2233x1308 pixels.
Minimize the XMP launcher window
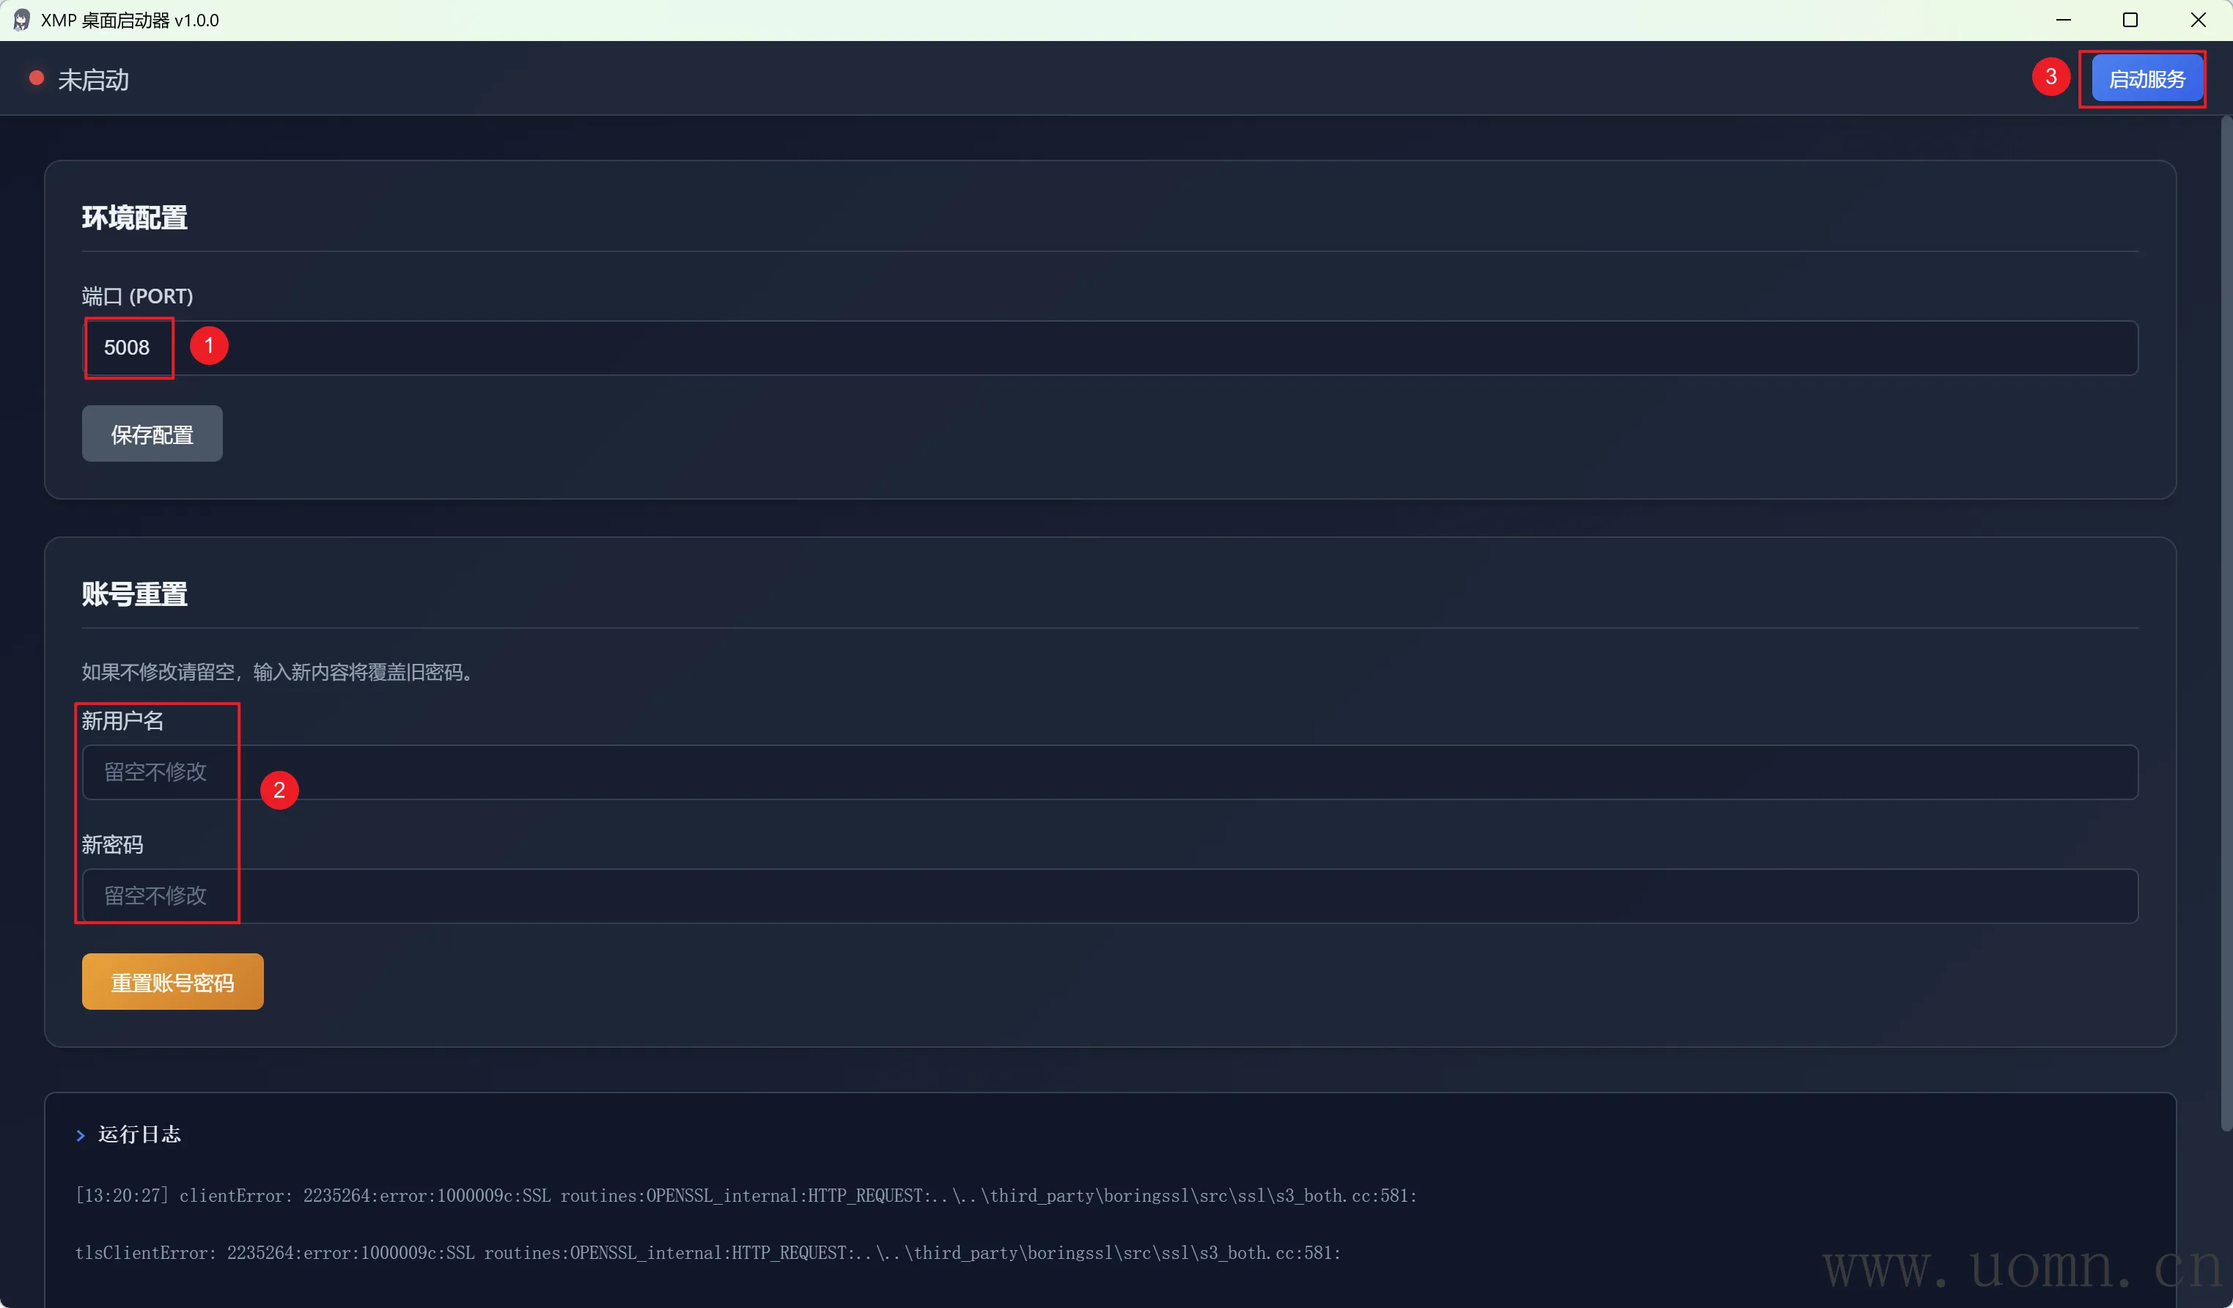2063,20
